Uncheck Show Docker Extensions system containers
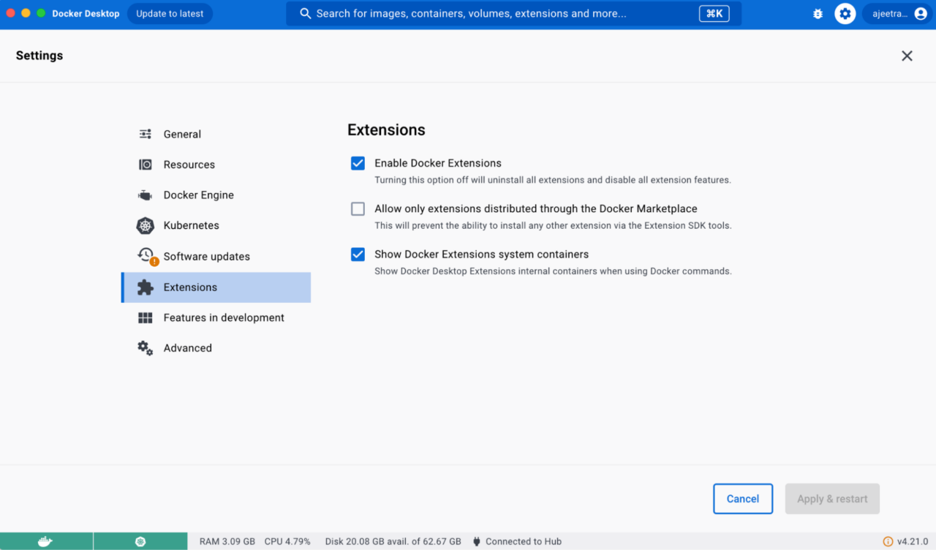The image size is (936, 550). click(358, 254)
